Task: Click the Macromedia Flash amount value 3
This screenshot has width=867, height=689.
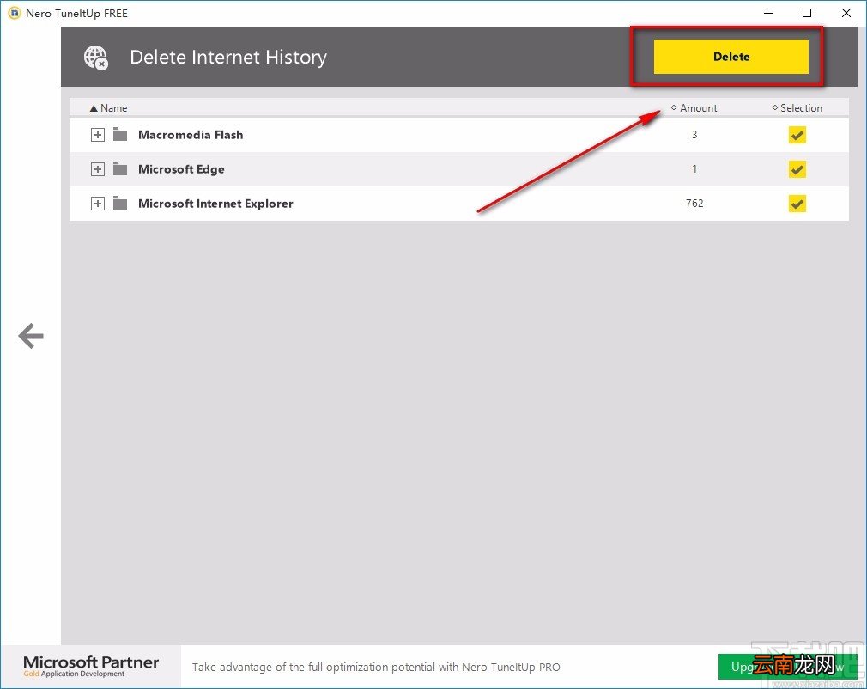Action: coord(694,135)
